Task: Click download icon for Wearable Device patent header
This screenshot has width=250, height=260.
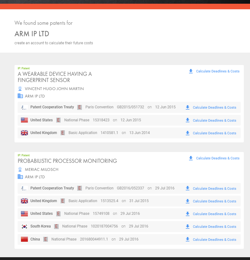Action: [191, 71]
